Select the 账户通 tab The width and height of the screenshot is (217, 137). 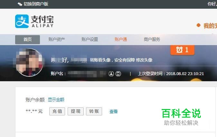pos(121,39)
